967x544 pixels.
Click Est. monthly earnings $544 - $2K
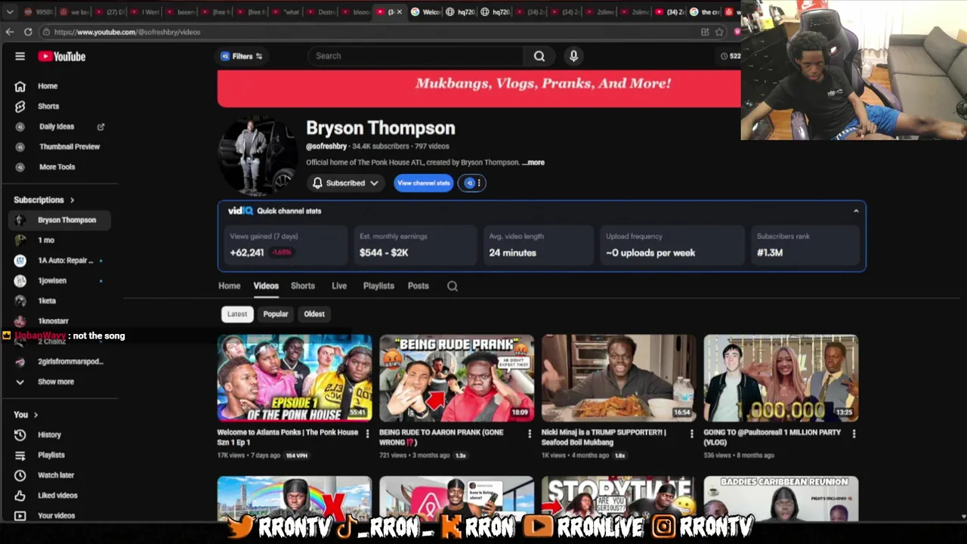pyautogui.click(x=416, y=245)
